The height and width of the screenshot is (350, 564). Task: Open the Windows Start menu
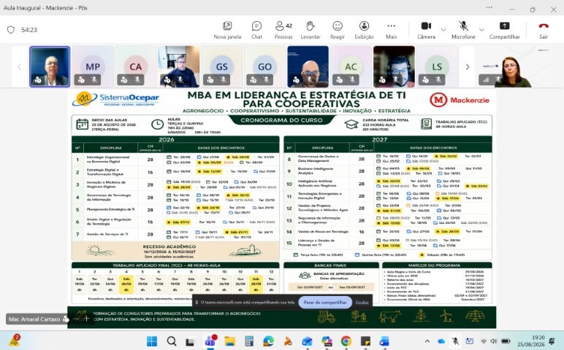coord(152,341)
